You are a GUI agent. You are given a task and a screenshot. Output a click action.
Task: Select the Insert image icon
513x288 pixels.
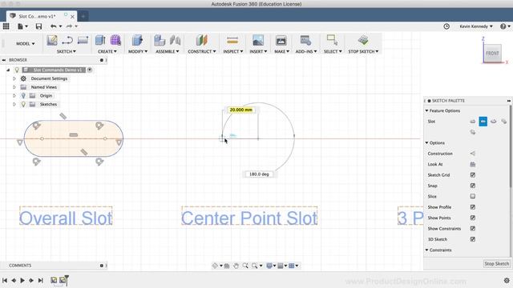point(258,40)
